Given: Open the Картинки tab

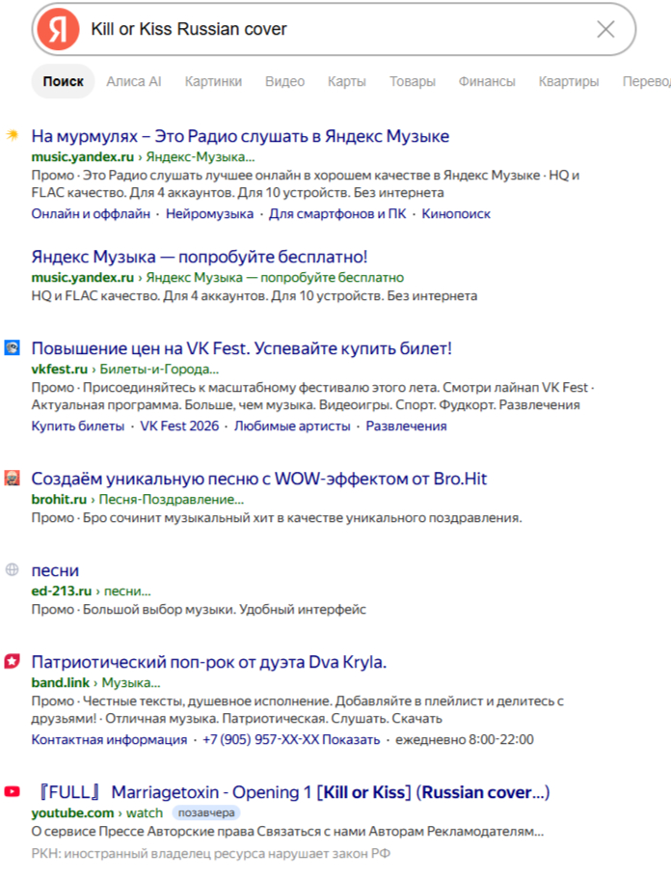Looking at the screenshot, I should pyautogui.click(x=213, y=81).
